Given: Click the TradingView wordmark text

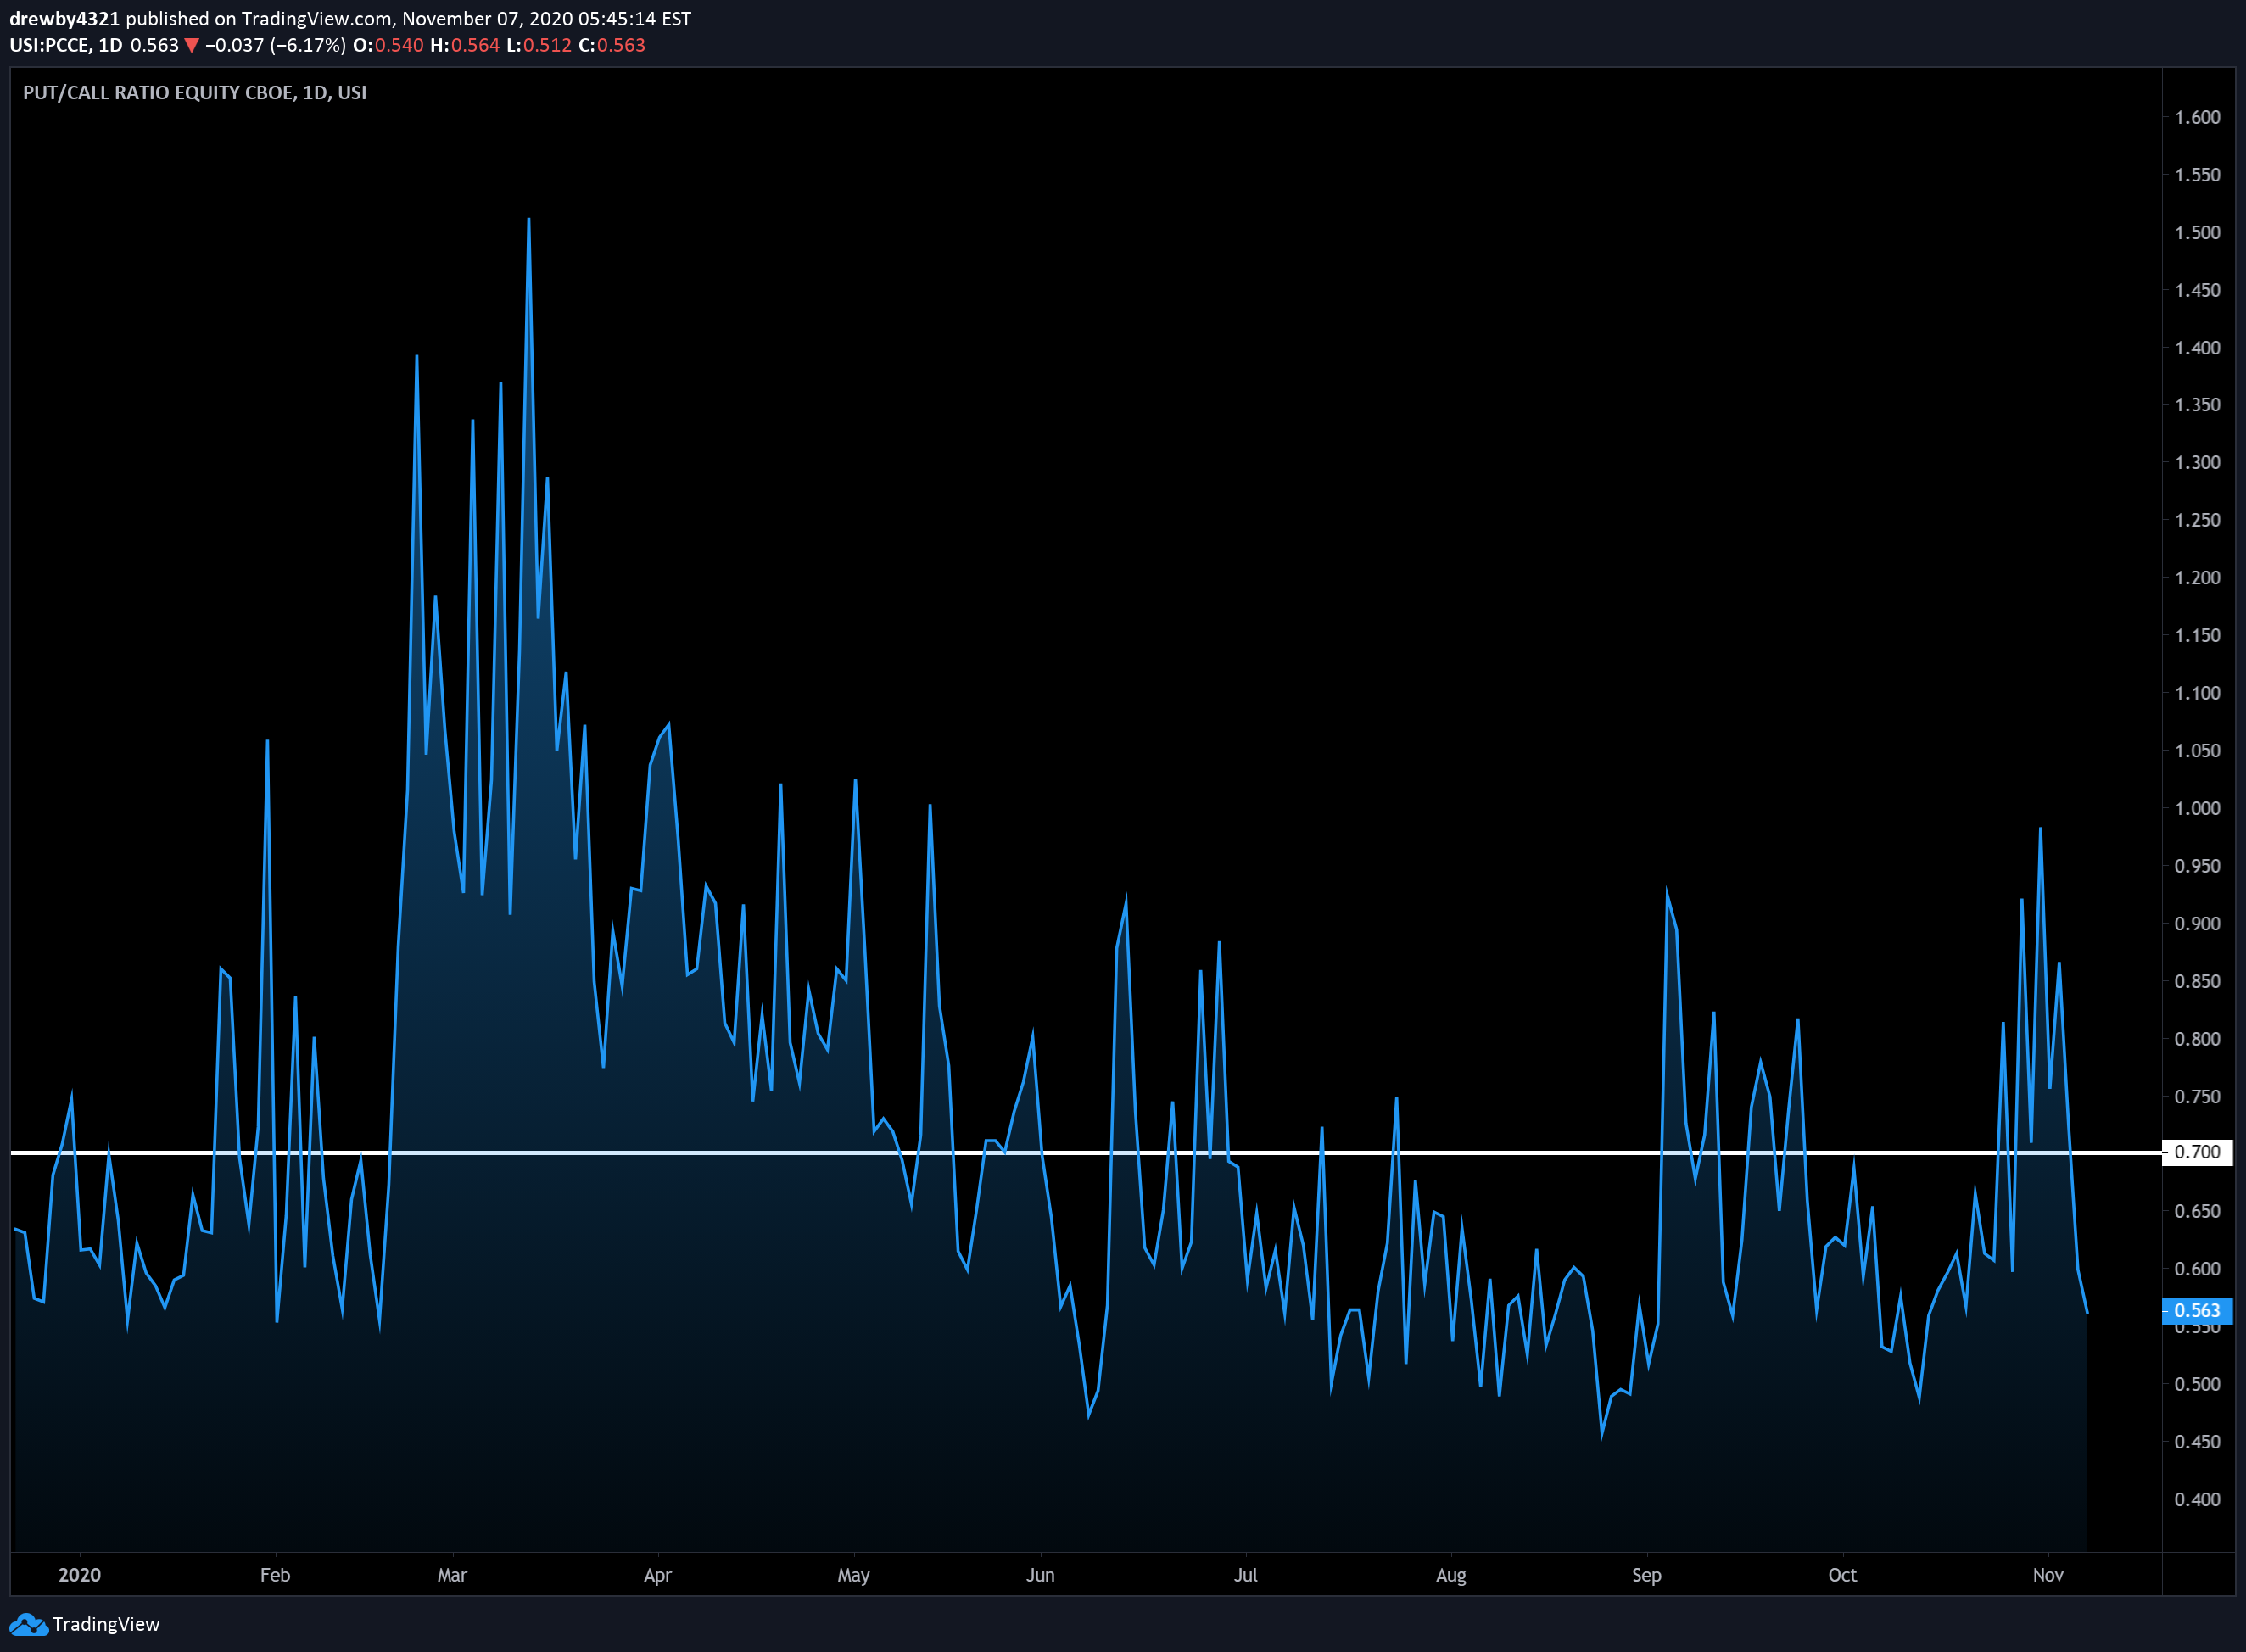Looking at the screenshot, I should [106, 1625].
